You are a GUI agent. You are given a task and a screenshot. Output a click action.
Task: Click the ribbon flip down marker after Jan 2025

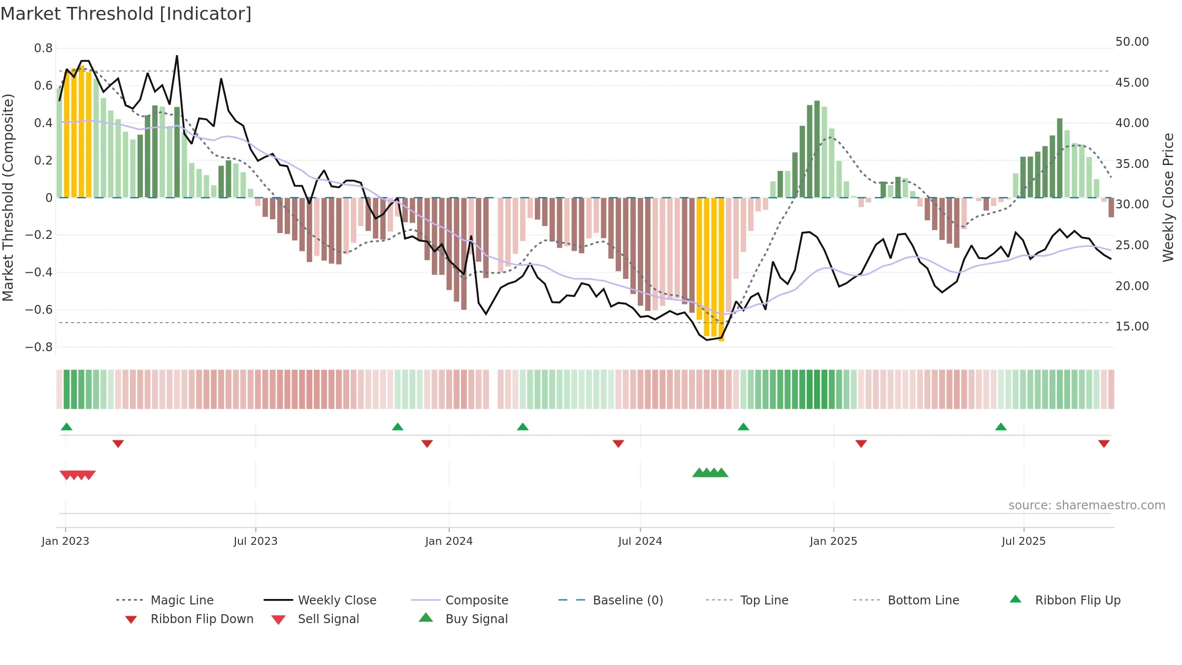tap(861, 444)
